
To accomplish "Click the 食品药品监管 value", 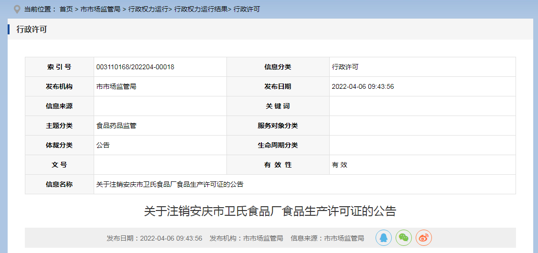I will [x=116, y=126].
